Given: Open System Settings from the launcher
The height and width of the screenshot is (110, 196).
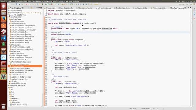Looking at the screenshot, I should [x=3, y=32].
